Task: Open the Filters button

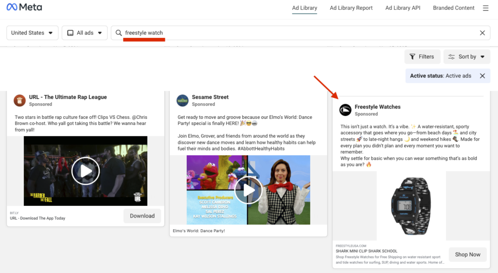Action: (422, 56)
